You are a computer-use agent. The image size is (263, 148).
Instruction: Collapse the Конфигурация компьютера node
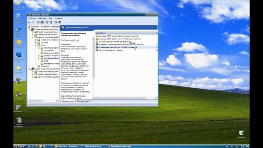click(x=29, y=29)
